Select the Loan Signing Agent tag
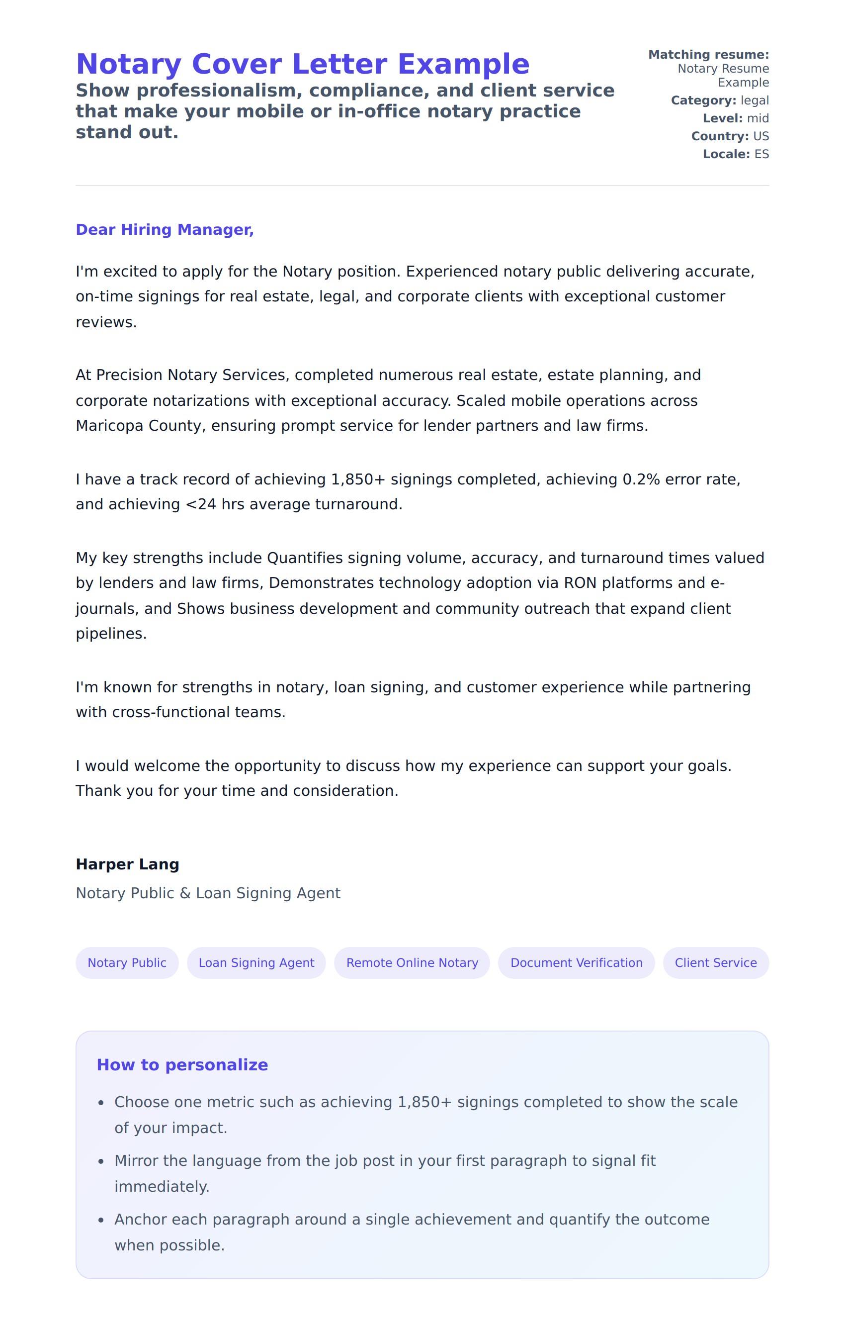 point(256,963)
